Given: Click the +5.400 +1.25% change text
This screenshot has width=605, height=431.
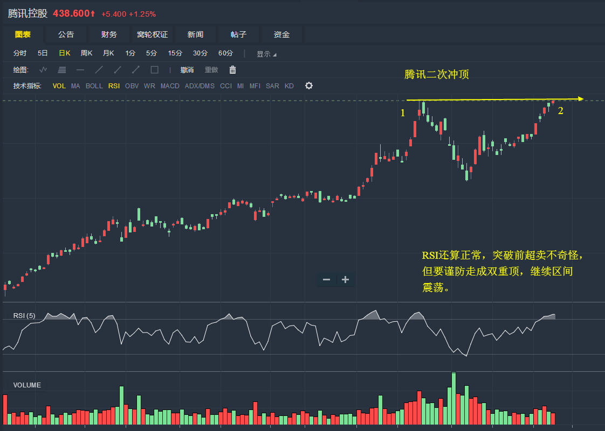Looking at the screenshot, I should click(x=128, y=14).
